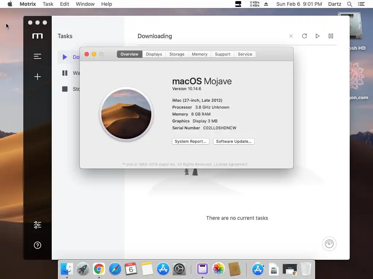Close the About This Mac window
373x279 pixels.
click(x=87, y=54)
